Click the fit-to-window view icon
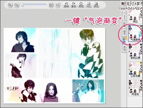The height and width of the screenshot is (108, 143). pyautogui.click(x=51, y=5)
